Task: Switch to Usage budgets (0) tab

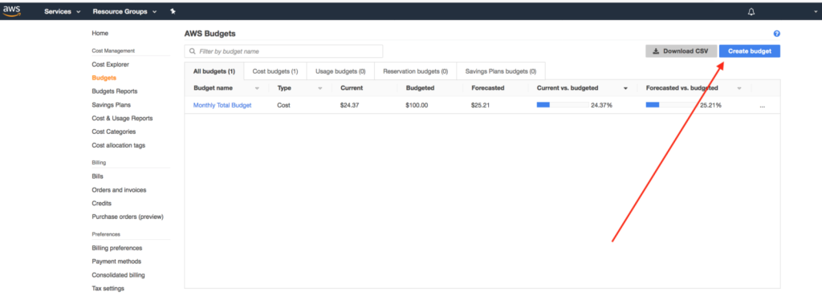Action: [x=340, y=71]
